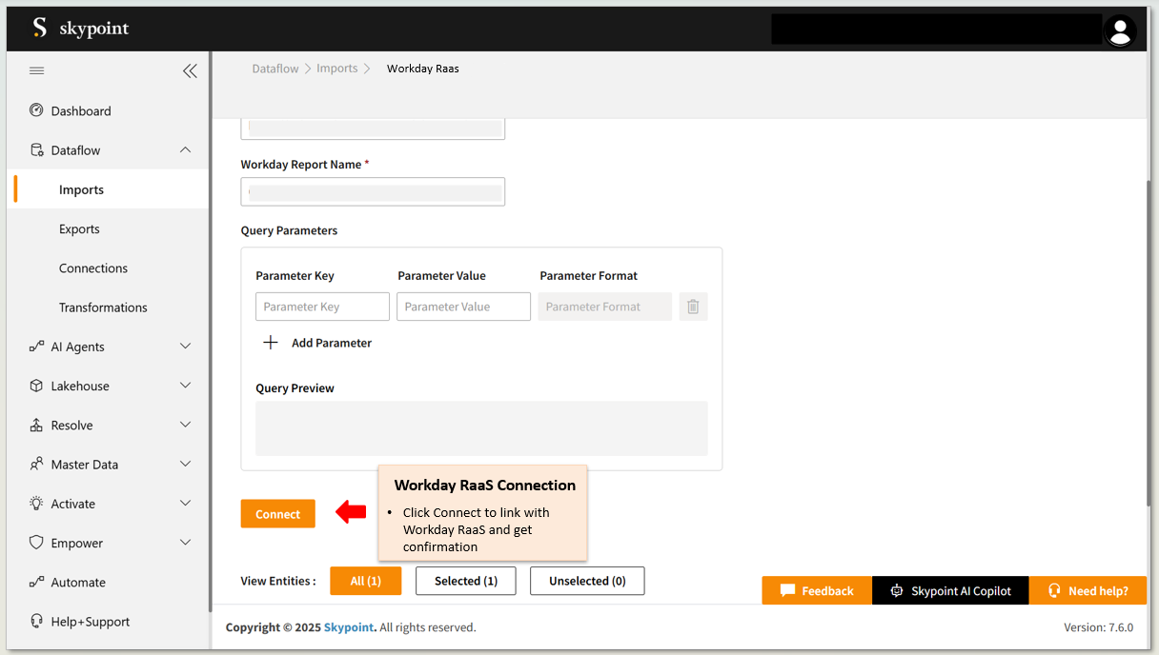This screenshot has width=1159, height=655.
Task: Go to Transformations in sidebar
Action: (103, 308)
